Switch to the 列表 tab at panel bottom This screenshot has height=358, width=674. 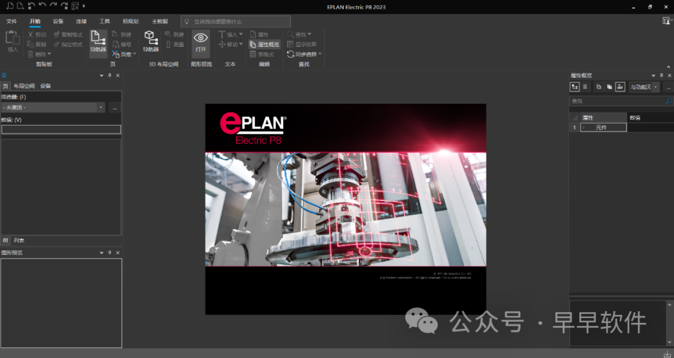pyautogui.click(x=19, y=240)
